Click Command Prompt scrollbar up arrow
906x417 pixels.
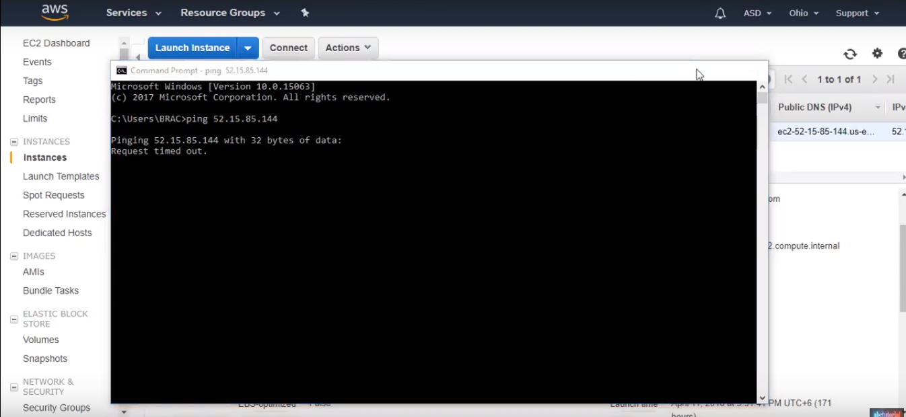[x=762, y=86]
